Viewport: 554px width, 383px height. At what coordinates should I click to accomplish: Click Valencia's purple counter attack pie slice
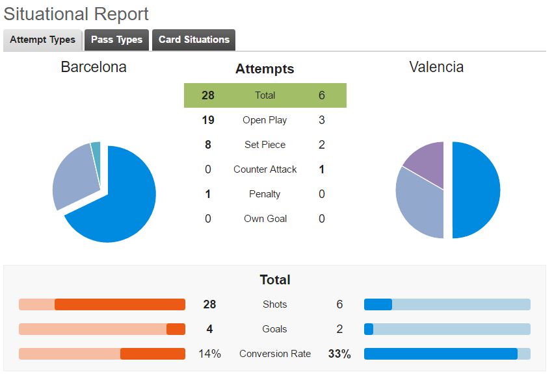pos(427,160)
